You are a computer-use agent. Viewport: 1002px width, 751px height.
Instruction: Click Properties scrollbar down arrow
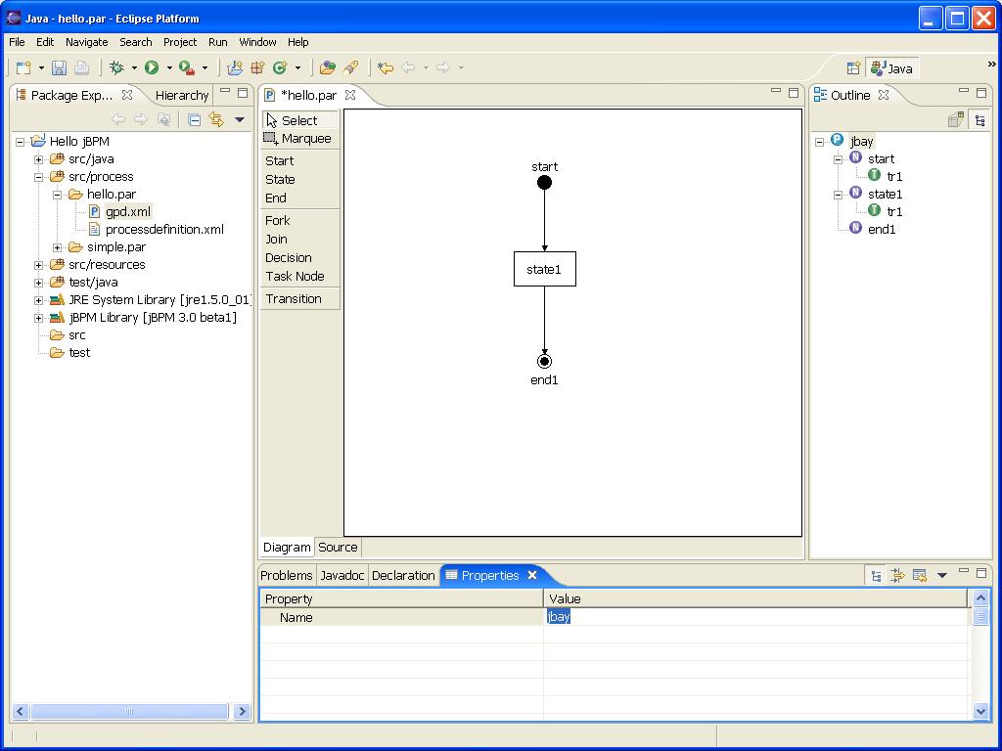(x=980, y=711)
